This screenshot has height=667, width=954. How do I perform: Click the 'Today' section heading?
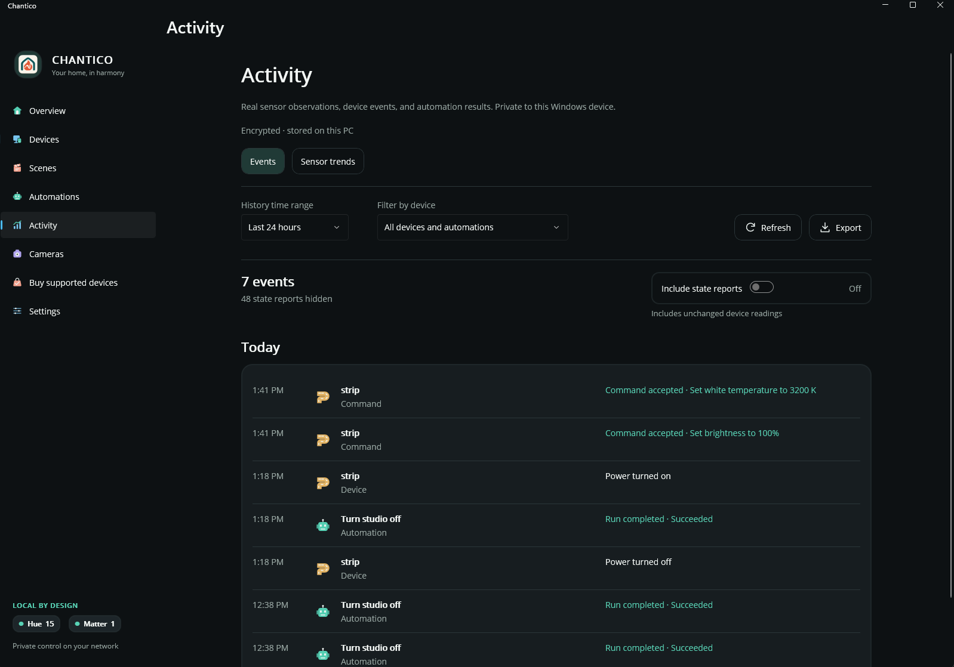[x=260, y=347]
